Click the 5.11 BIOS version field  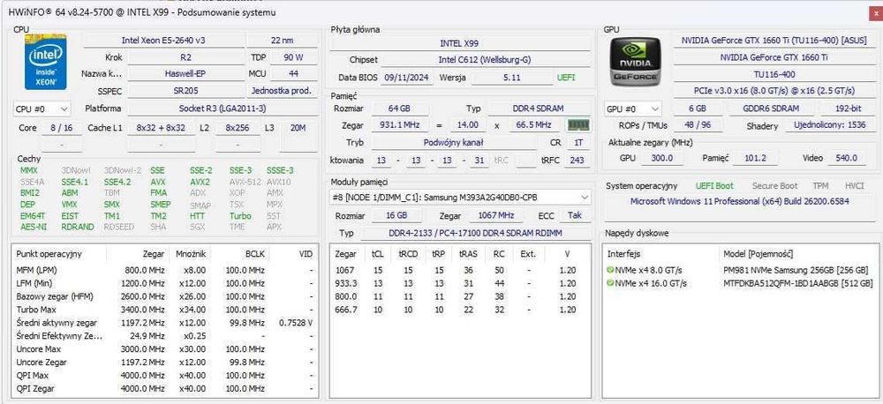[512, 78]
